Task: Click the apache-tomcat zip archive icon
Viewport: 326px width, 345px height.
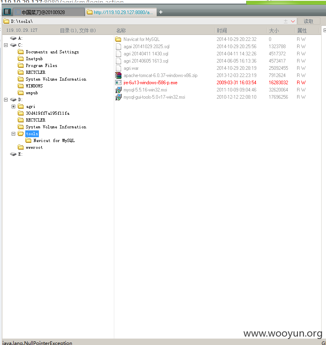Action: coord(118,75)
